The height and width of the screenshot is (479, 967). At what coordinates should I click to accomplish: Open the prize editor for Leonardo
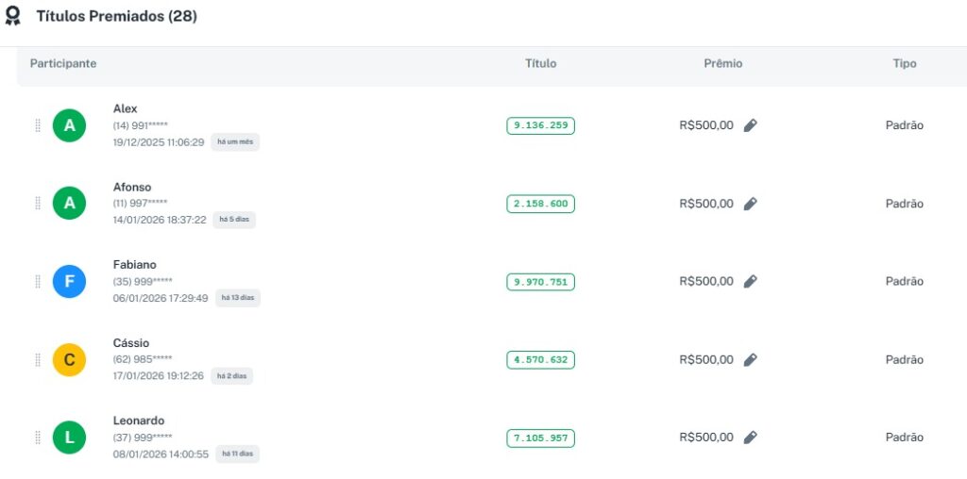coord(751,438)
